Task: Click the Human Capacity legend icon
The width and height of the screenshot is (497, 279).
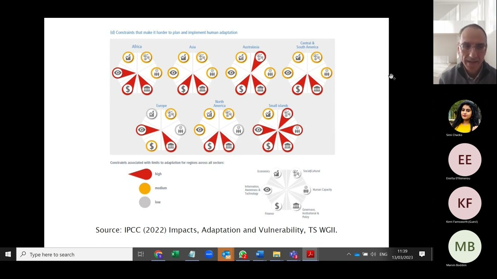Action: point(306,190)
